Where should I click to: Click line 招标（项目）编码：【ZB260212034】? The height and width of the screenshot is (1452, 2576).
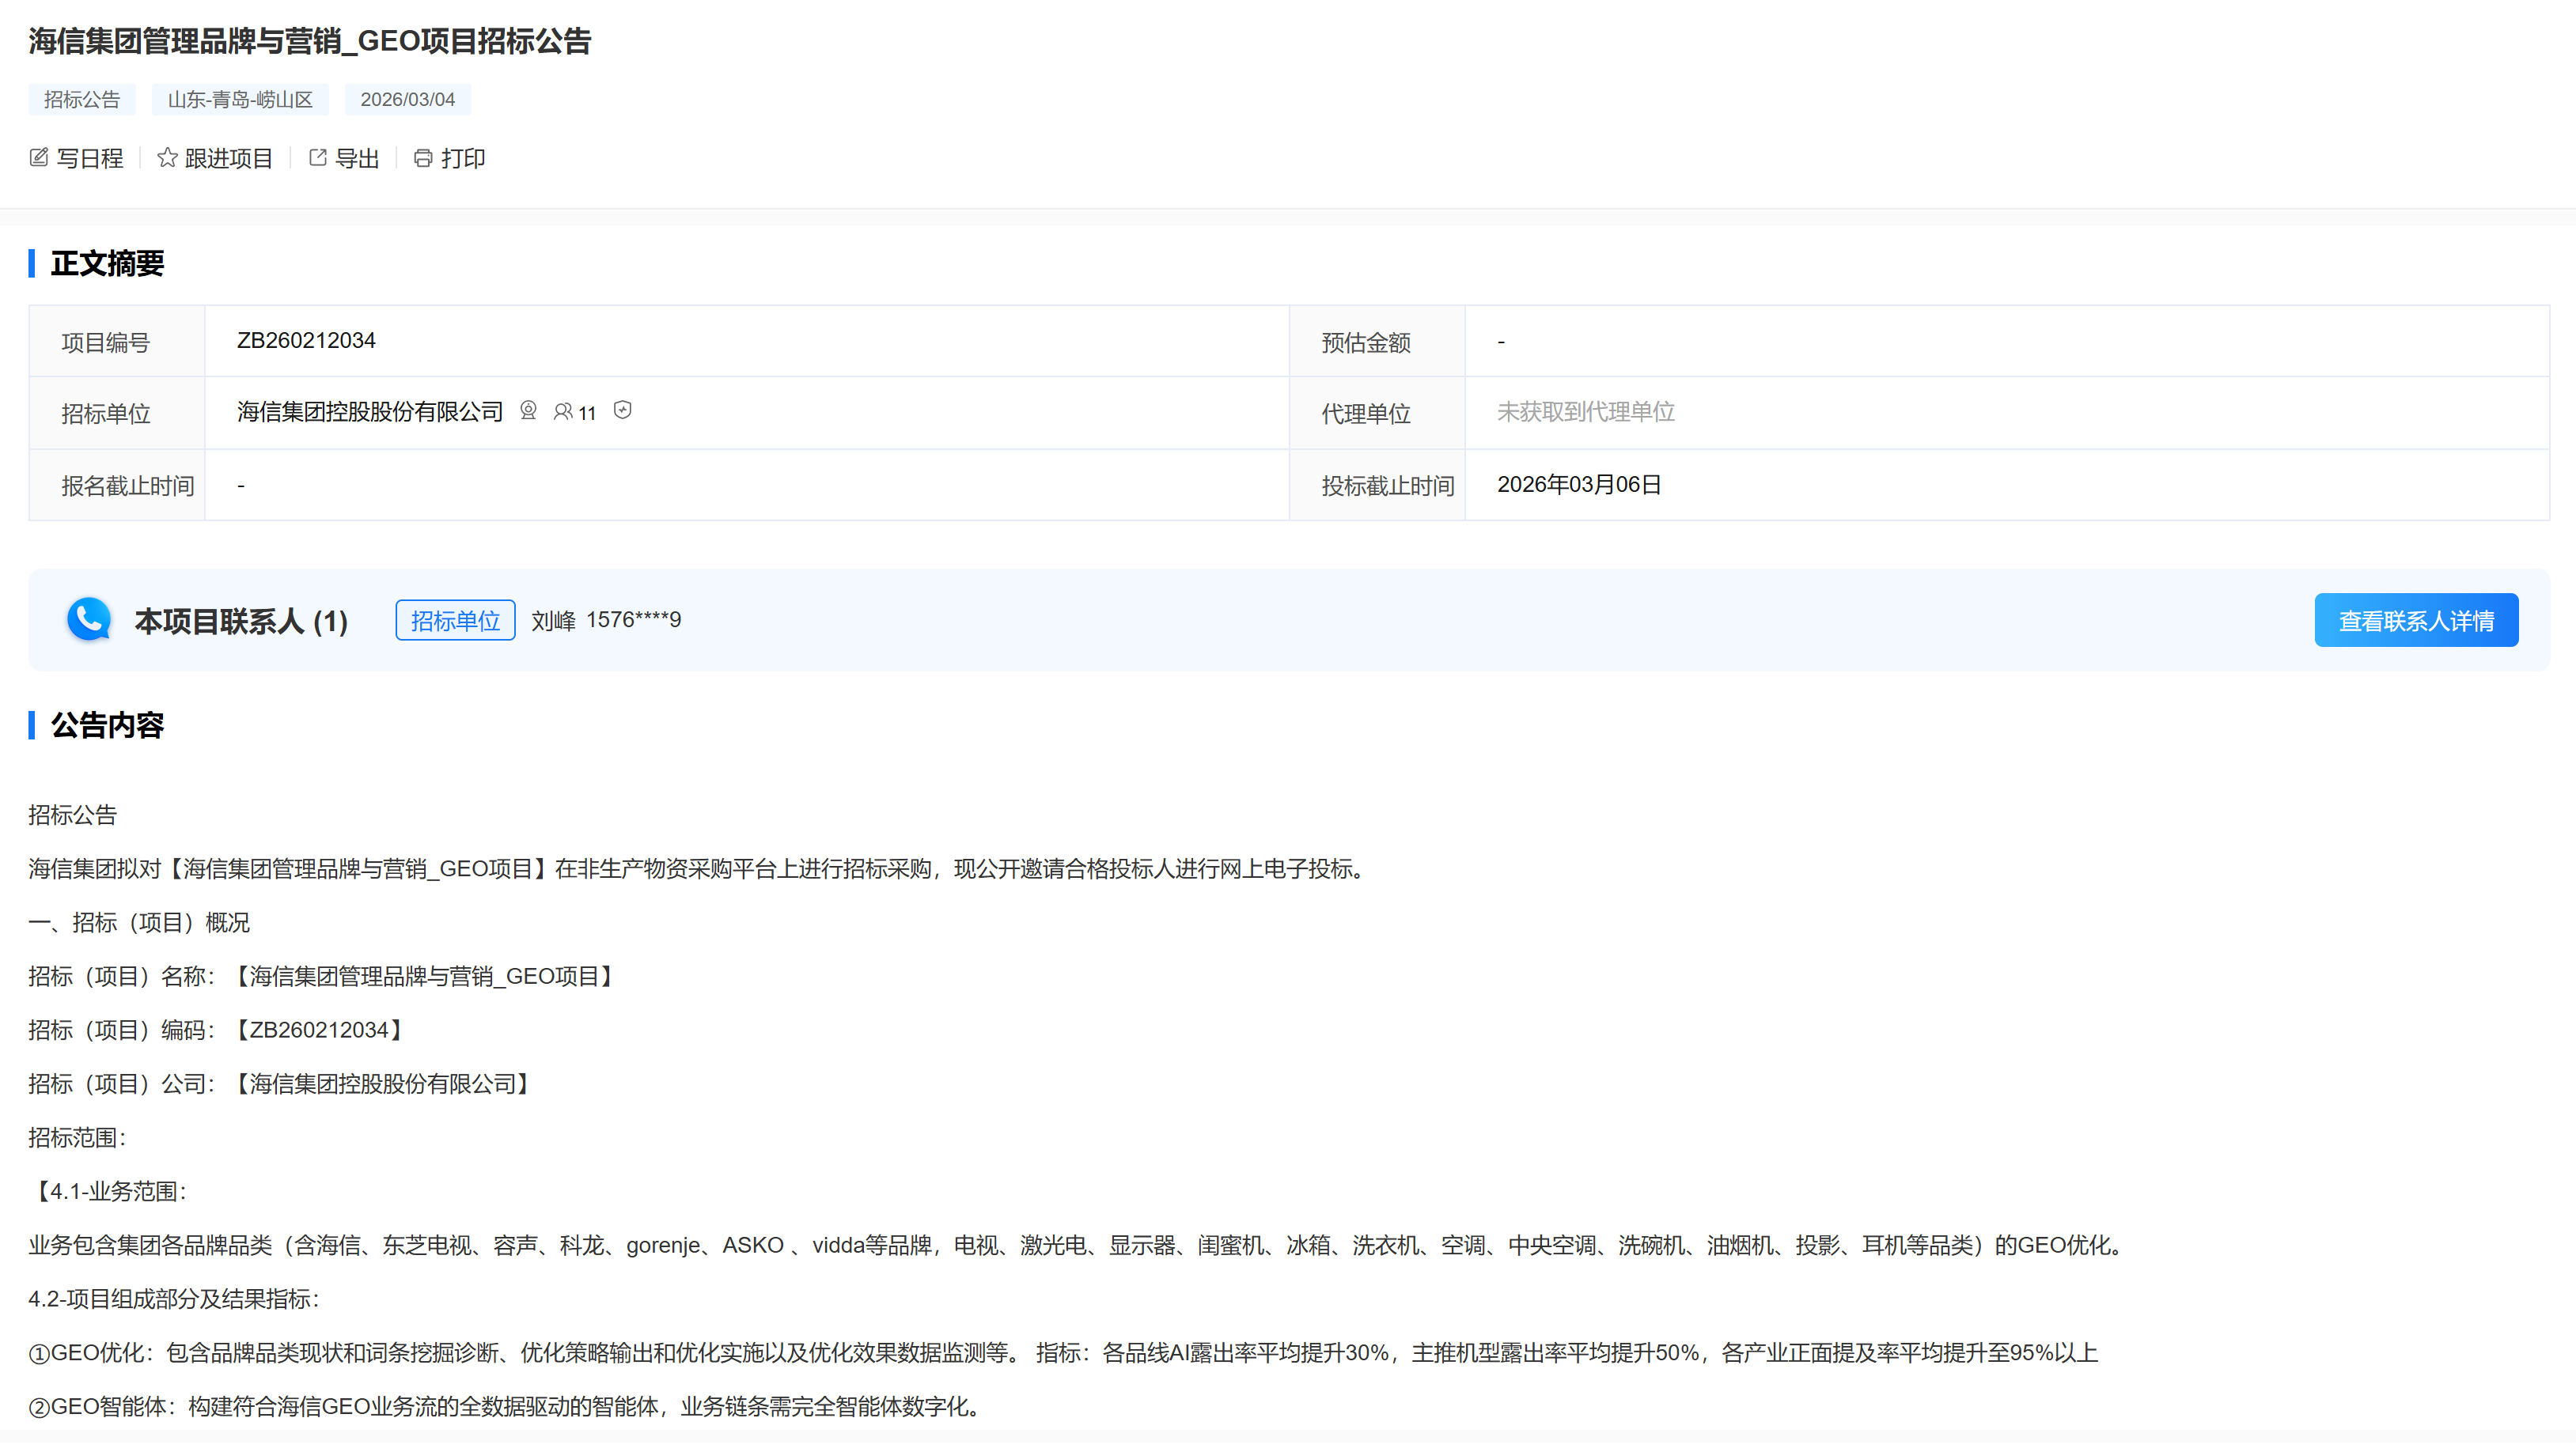(221, 1030)
